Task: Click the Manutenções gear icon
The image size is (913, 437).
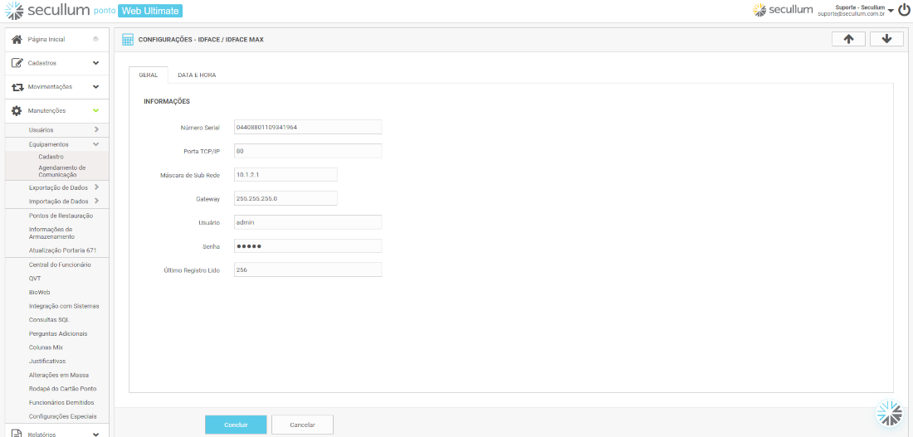Action: click(17, 110)
